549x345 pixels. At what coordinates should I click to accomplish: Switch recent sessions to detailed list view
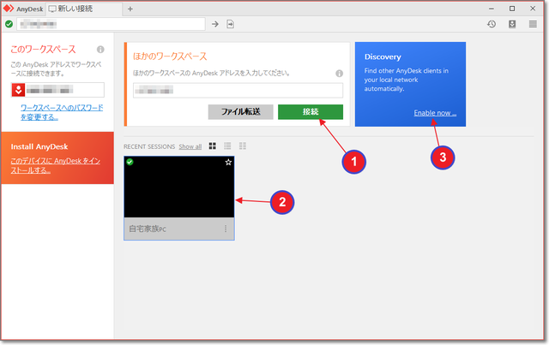243,146
